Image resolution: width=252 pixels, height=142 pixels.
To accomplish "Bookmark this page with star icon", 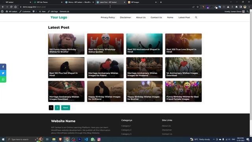I will 198,7.
